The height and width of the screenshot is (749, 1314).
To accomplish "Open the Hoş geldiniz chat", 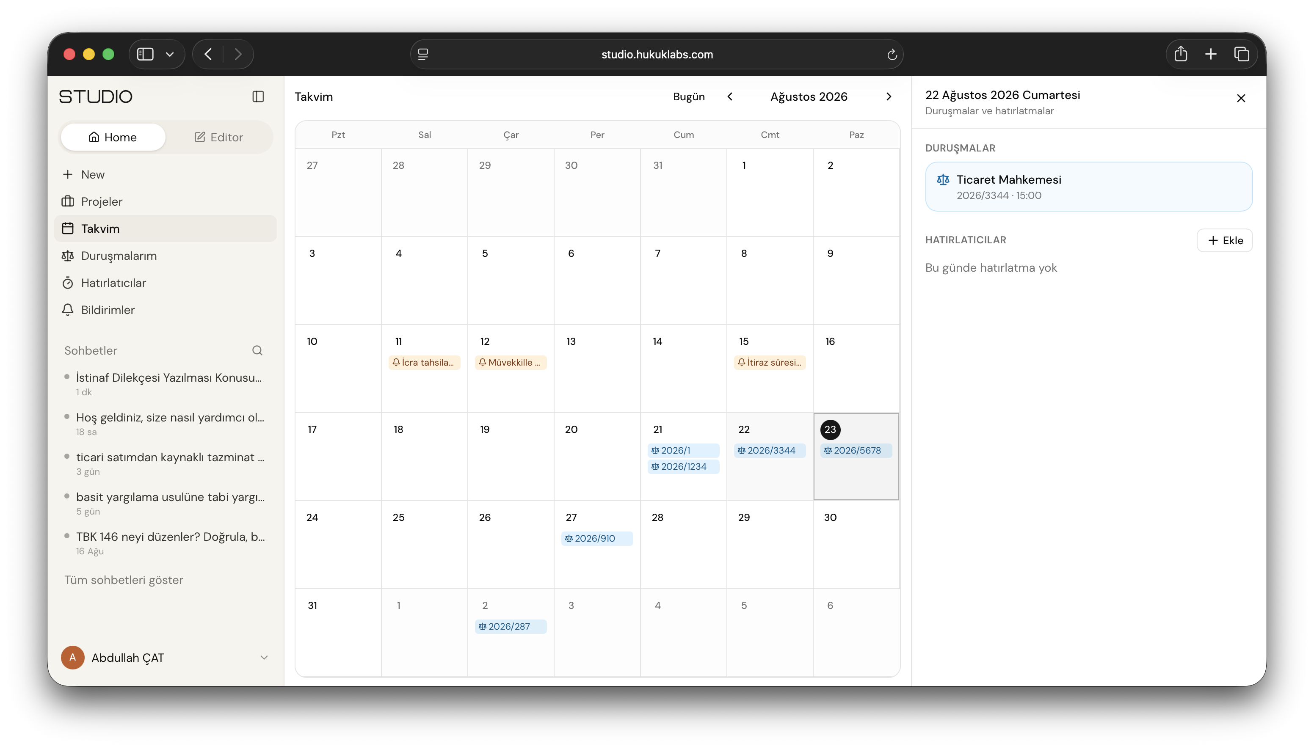I will pos(165,423).
